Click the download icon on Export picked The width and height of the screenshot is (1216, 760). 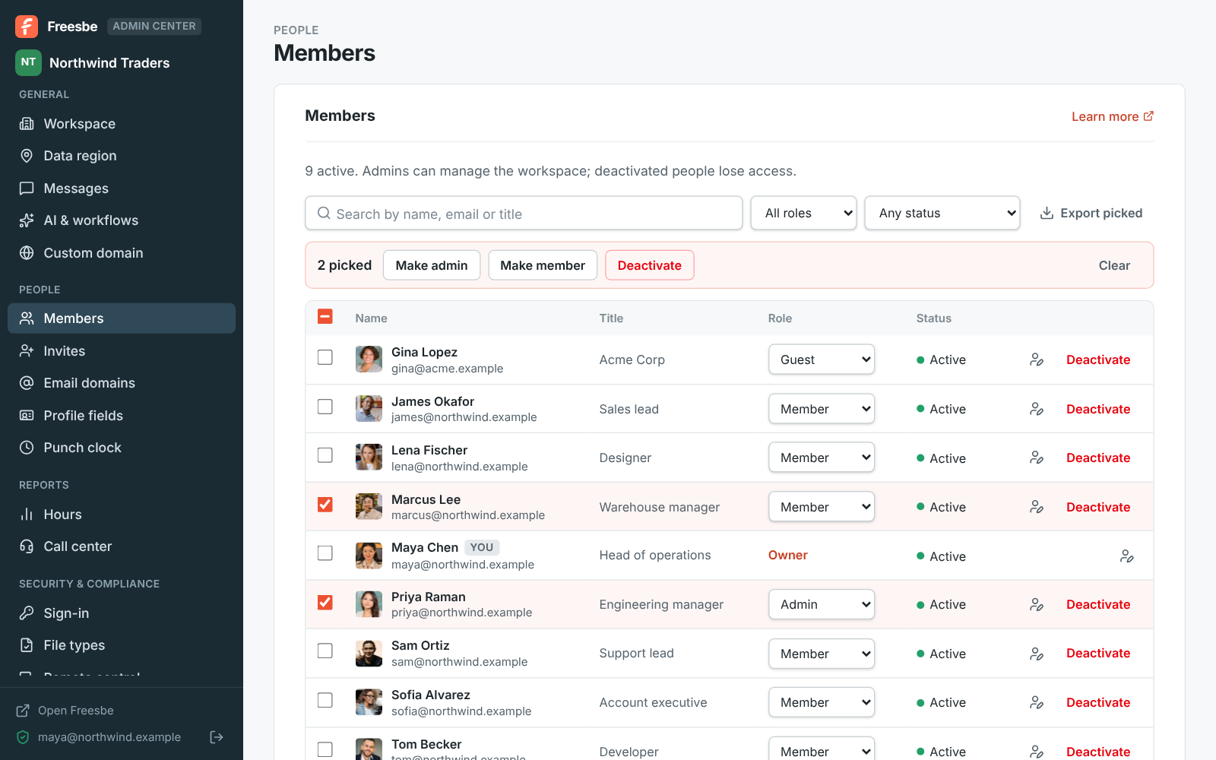tap(1047, 213)
